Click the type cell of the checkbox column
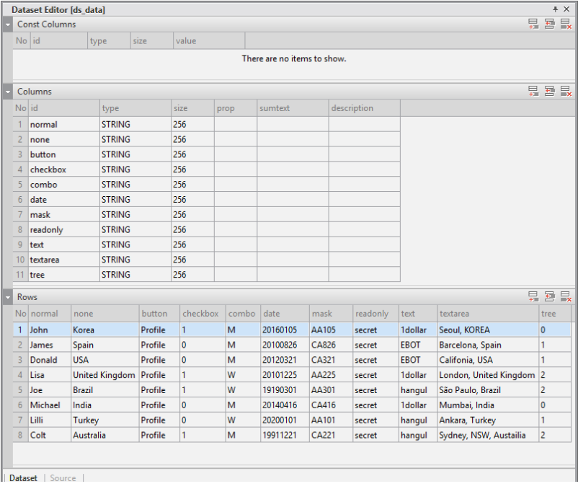The height and width of the screenshot is (489, 578). [x=135, y=169]
